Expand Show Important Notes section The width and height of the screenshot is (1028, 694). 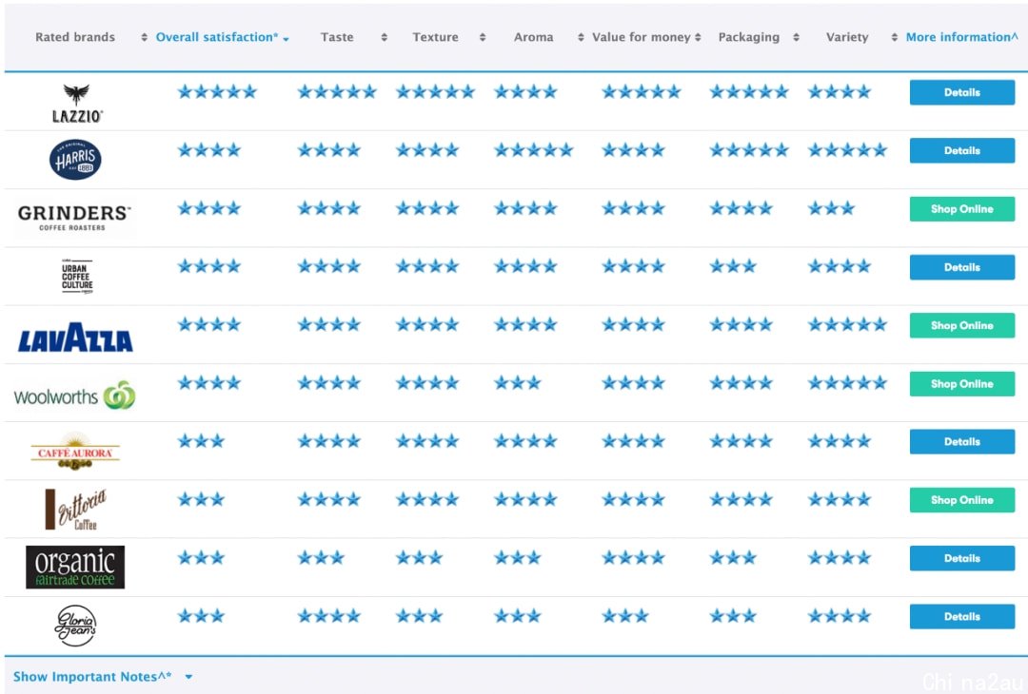pyautogui.click(x=103, y=676)
